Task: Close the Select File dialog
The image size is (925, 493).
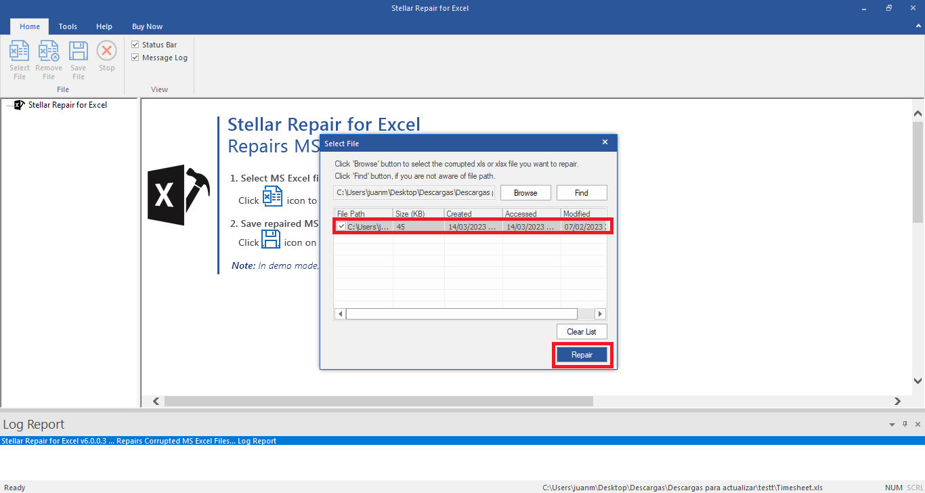Action: pos(605,142)
